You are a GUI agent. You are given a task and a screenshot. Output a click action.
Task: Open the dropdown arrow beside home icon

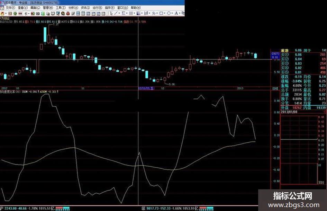click(x=6, y=14)
